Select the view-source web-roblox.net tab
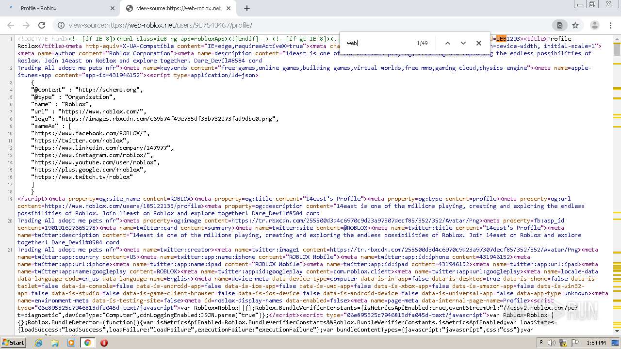The image size is (621, 349). pos(179,8)
